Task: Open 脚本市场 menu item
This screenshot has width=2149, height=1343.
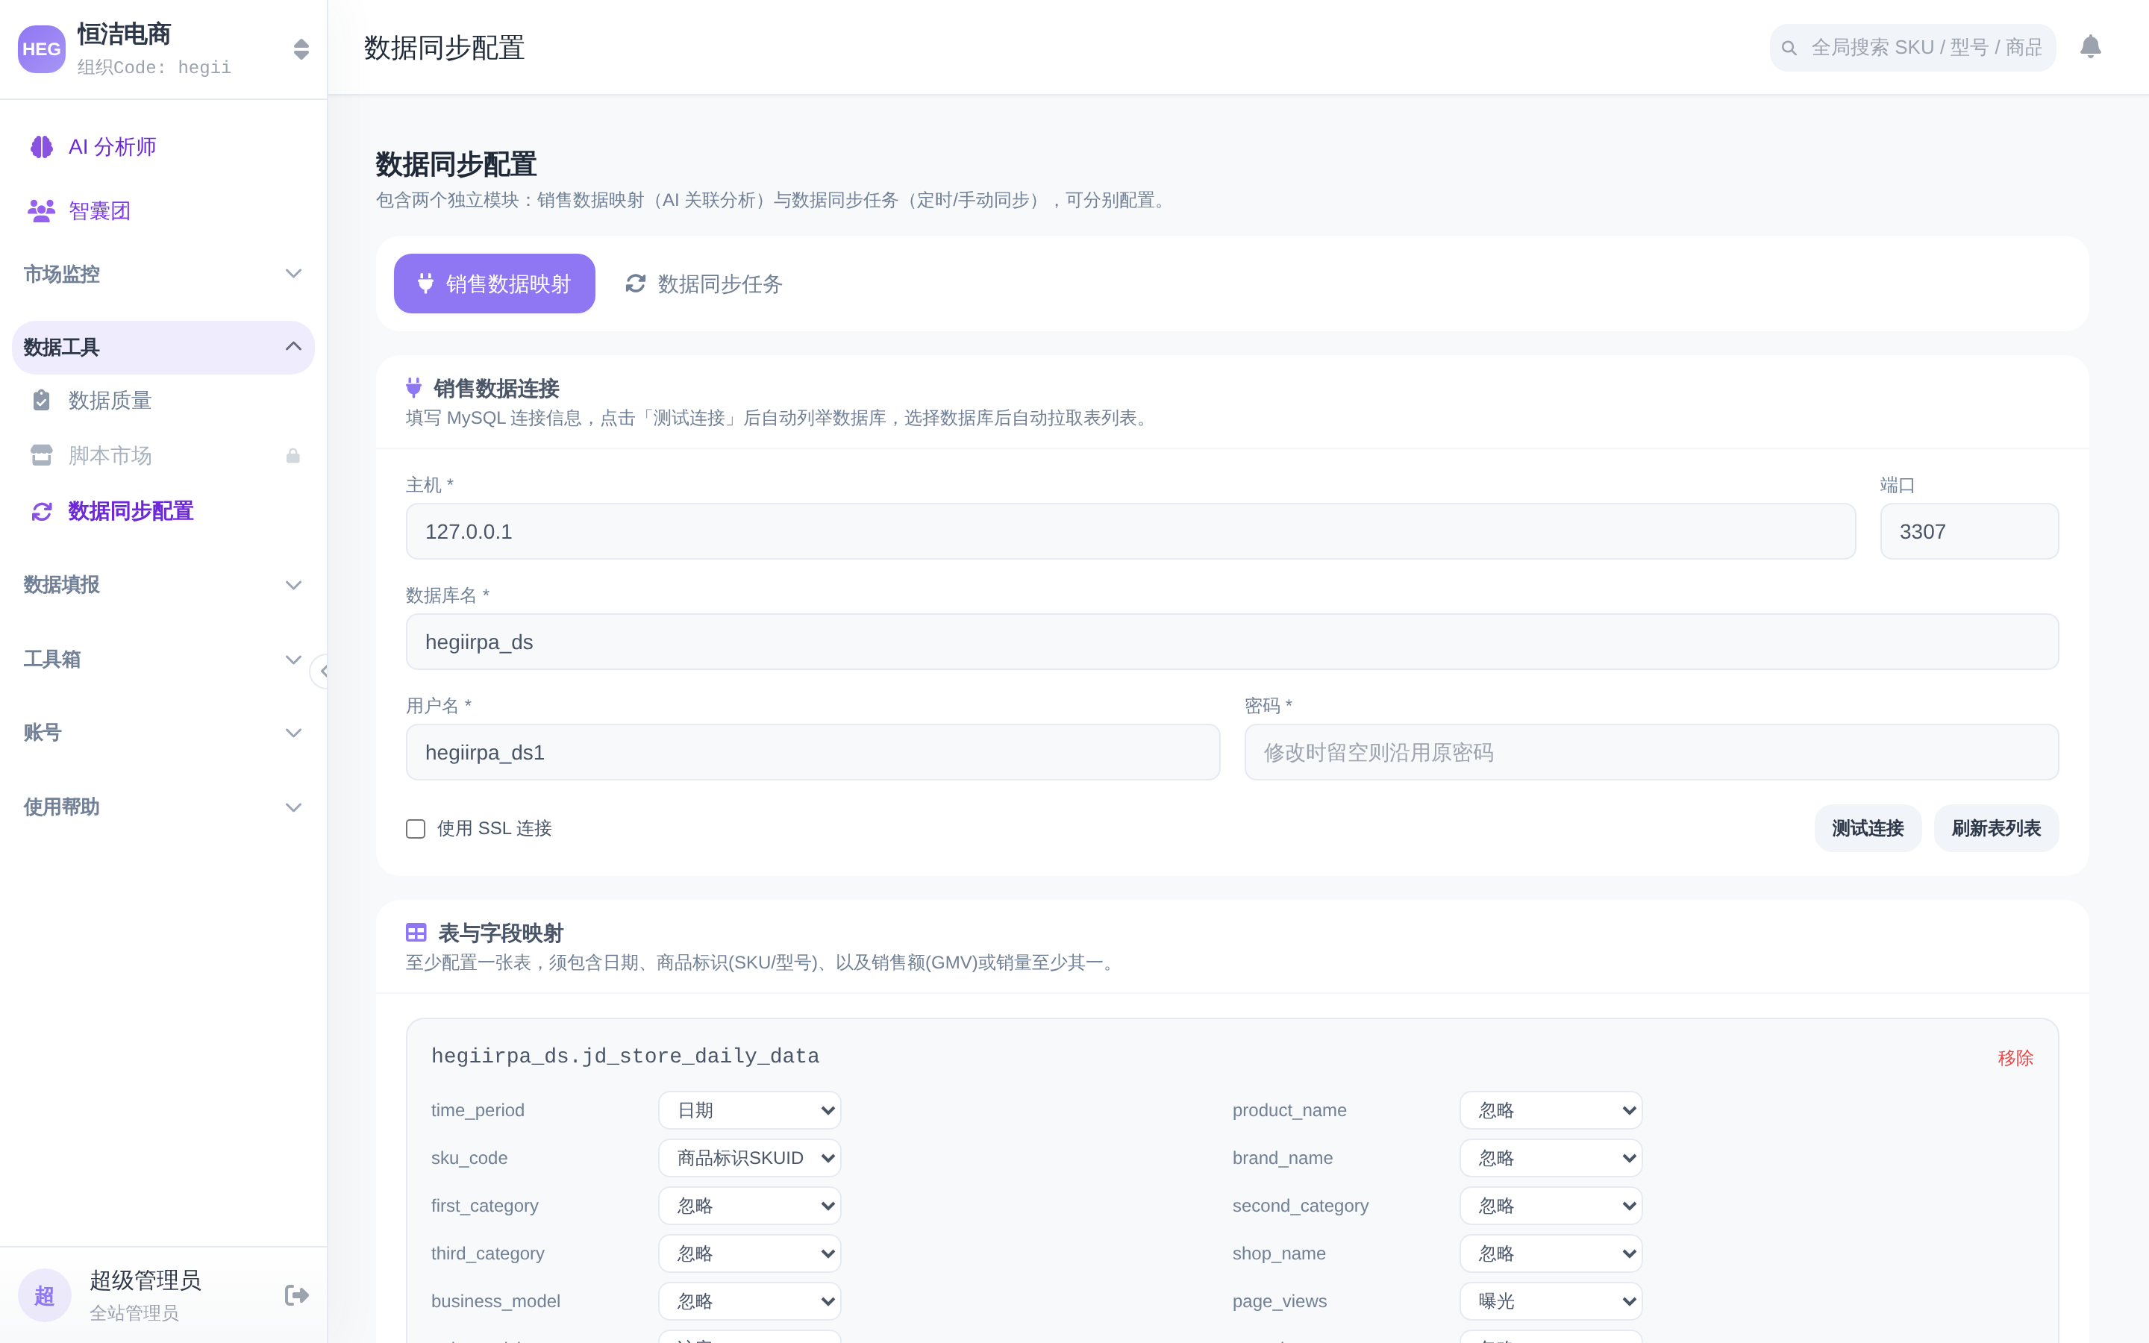Action: pos(163,456)
